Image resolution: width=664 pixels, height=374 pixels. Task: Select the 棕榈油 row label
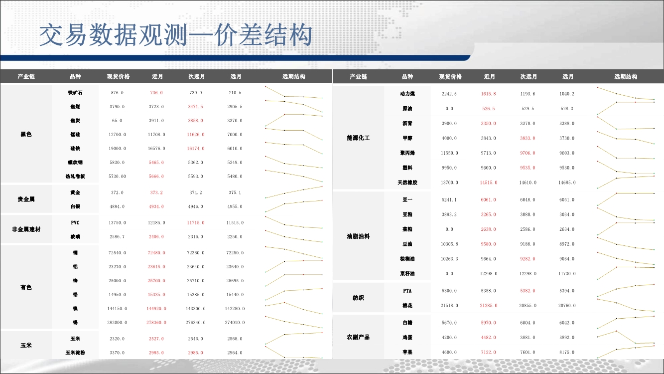pyautogui.click(x=407, y=259)
